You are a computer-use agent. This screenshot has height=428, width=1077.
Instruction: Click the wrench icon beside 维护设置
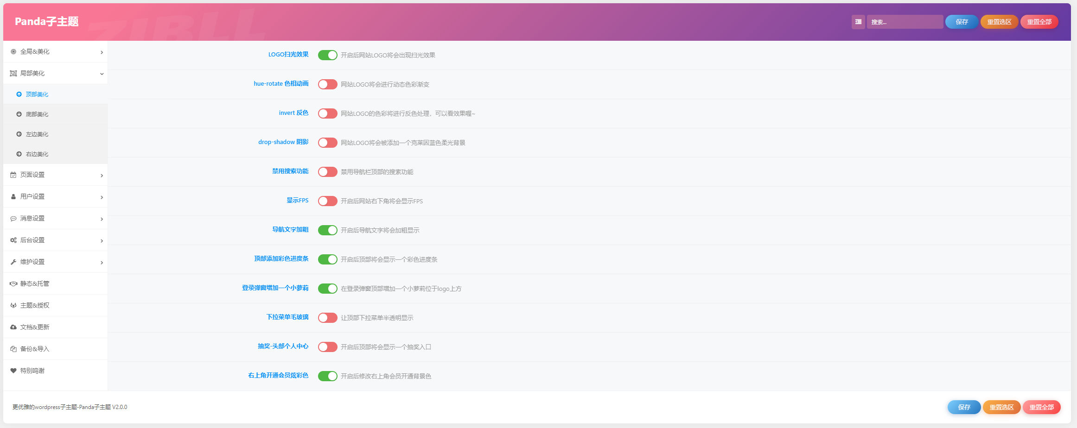13,262
